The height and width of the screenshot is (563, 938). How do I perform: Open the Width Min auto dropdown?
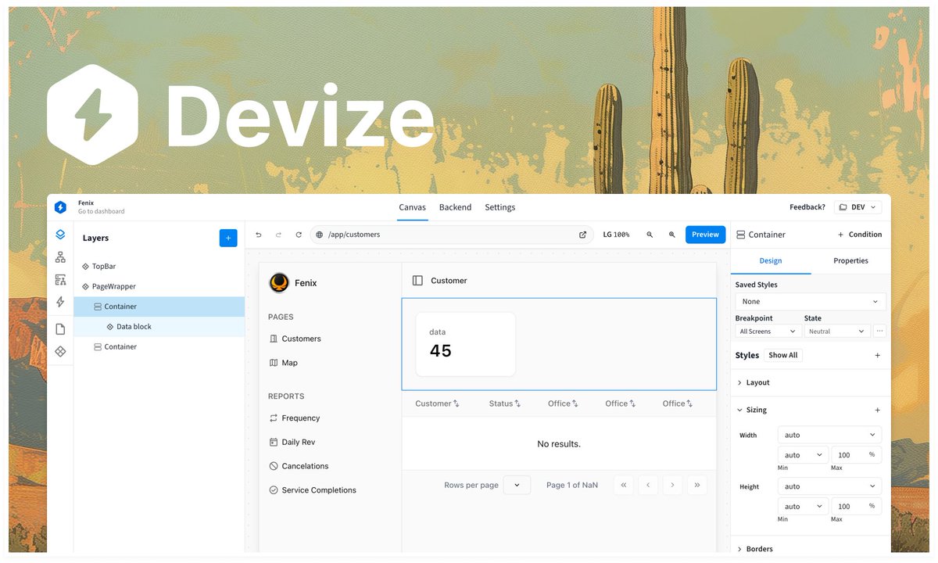[803, 455]
